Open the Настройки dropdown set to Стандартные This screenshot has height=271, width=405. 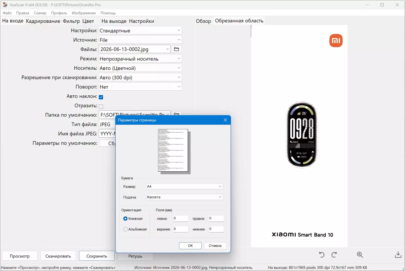(140, 31)
